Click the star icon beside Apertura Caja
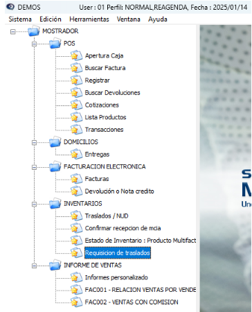Viewport: 252px width, 312px height. [x=76, y=55]
